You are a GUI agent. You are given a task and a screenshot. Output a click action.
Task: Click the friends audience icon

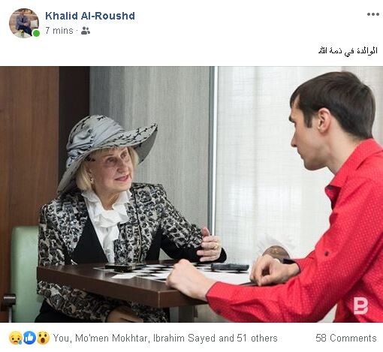pos(86,31)
